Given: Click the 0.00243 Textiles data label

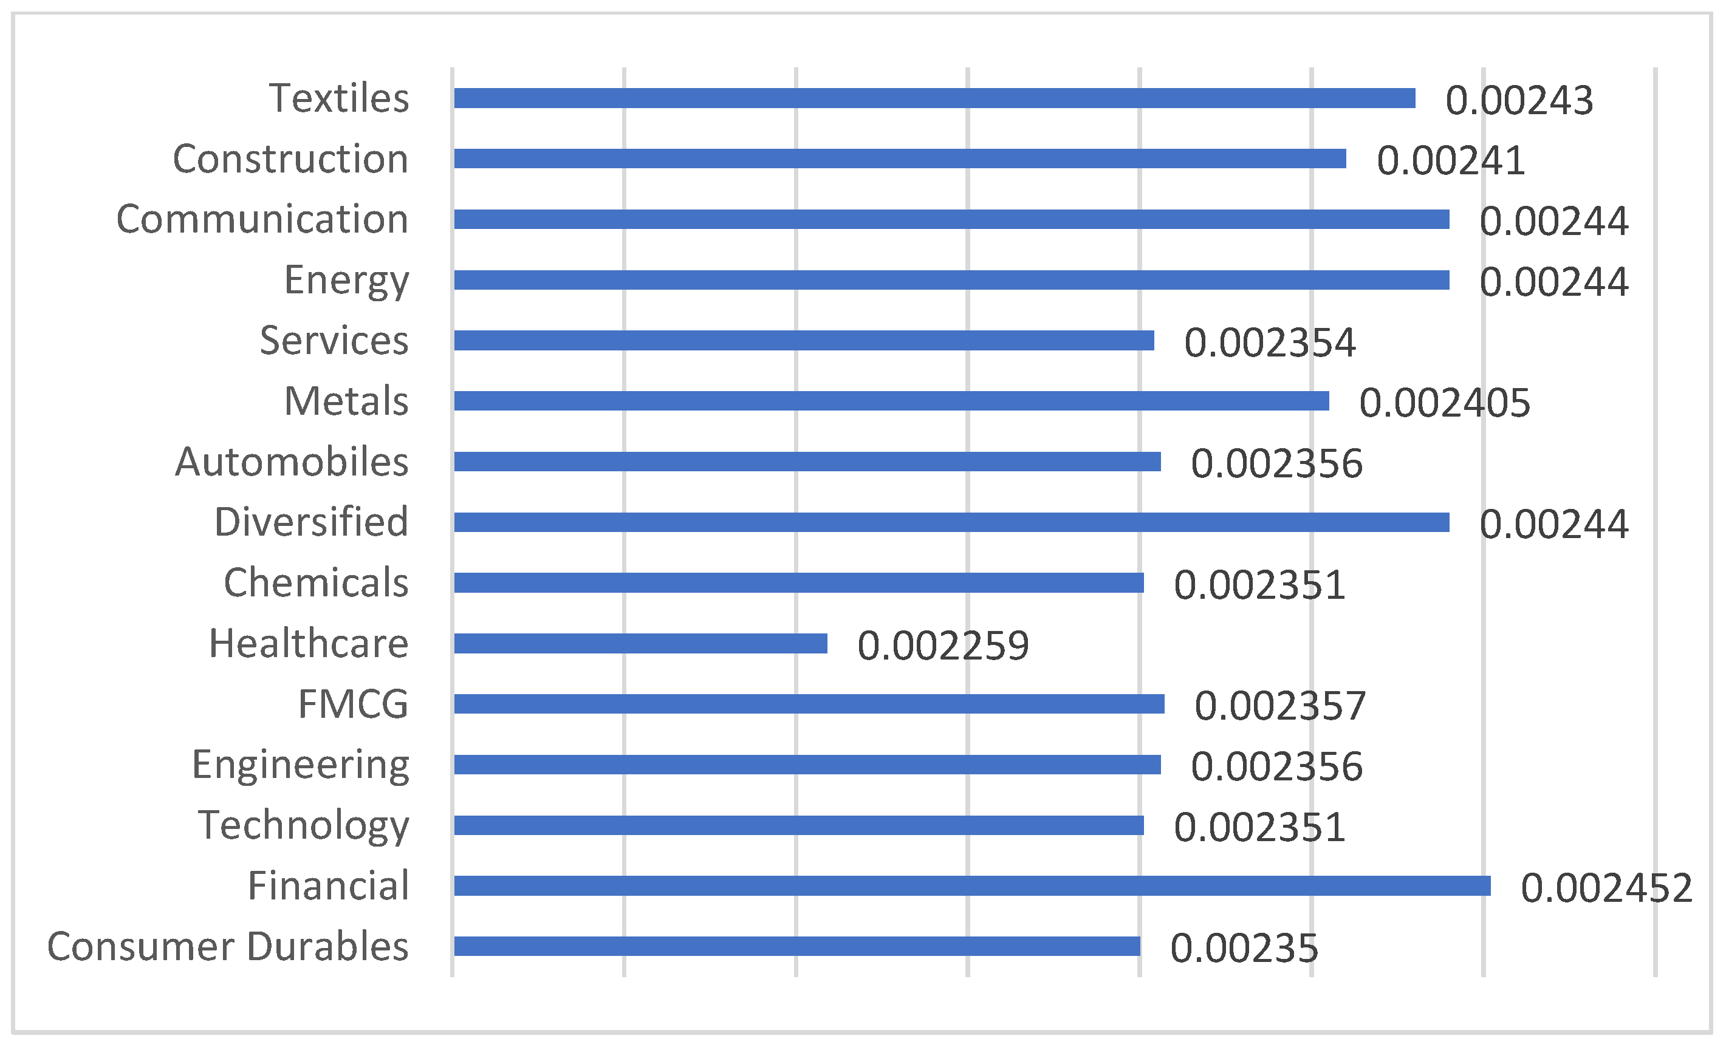Looking at the screenshot, I should (1519, 100).
